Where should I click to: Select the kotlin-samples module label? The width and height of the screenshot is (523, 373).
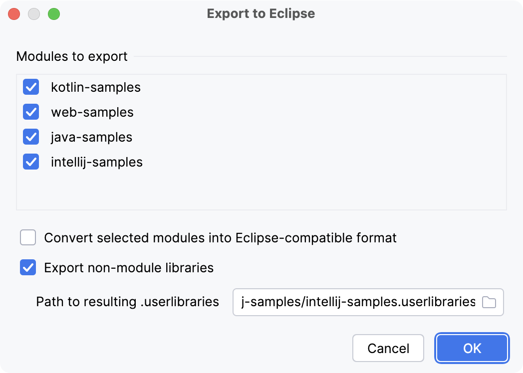click(x=96, y=87)
